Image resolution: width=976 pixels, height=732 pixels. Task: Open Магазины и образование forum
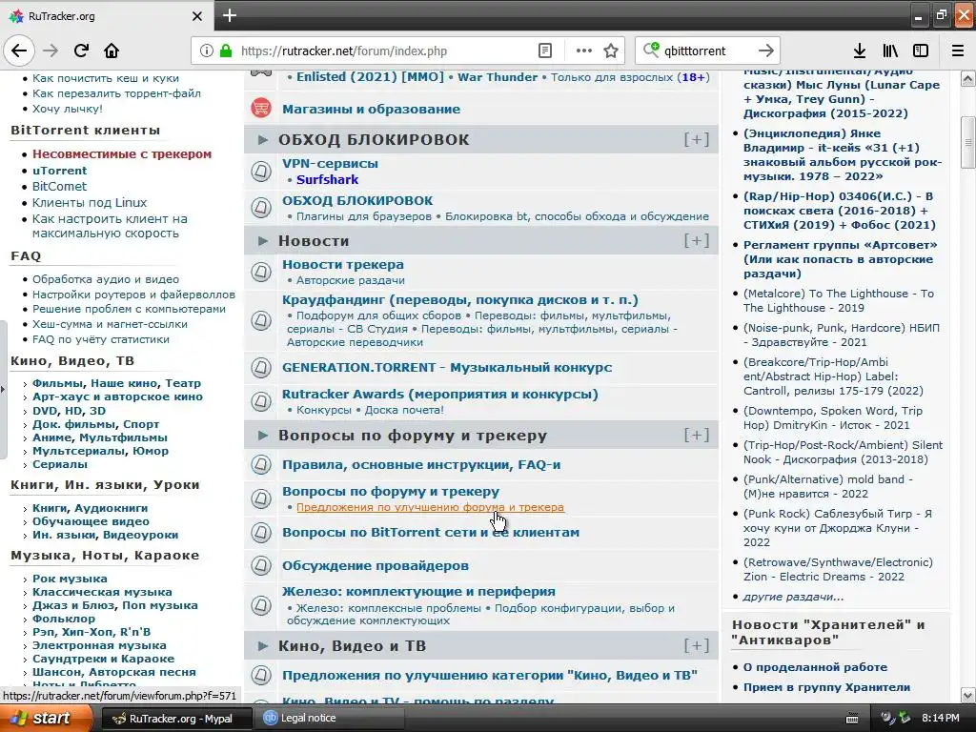point(371,109)
